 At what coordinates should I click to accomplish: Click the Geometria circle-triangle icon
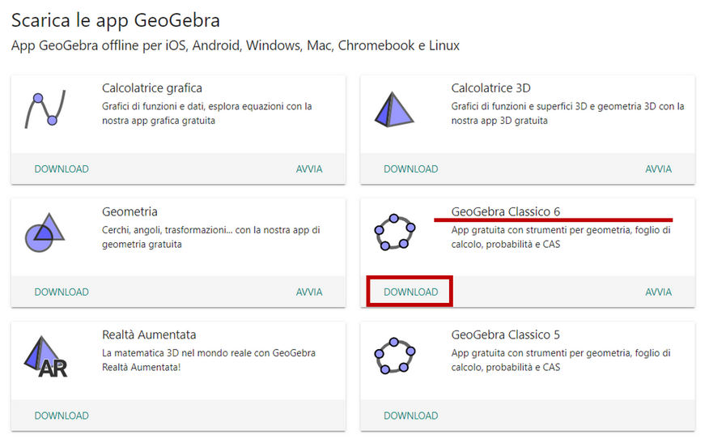click(46, 233)
